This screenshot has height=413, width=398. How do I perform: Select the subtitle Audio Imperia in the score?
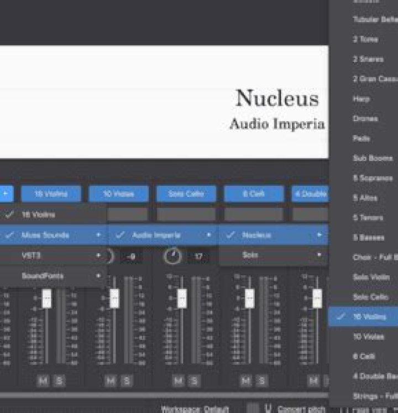(x=277, y=124)
